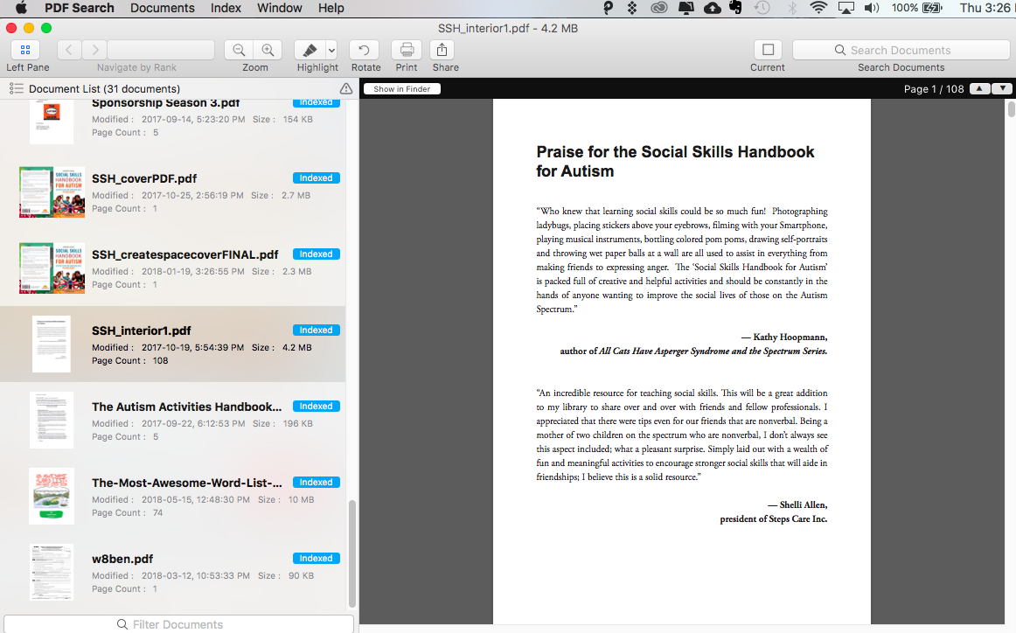Click the Show in Finder button
The width and height of the screenshot is (1016, 633).
[x=401, y=89]
